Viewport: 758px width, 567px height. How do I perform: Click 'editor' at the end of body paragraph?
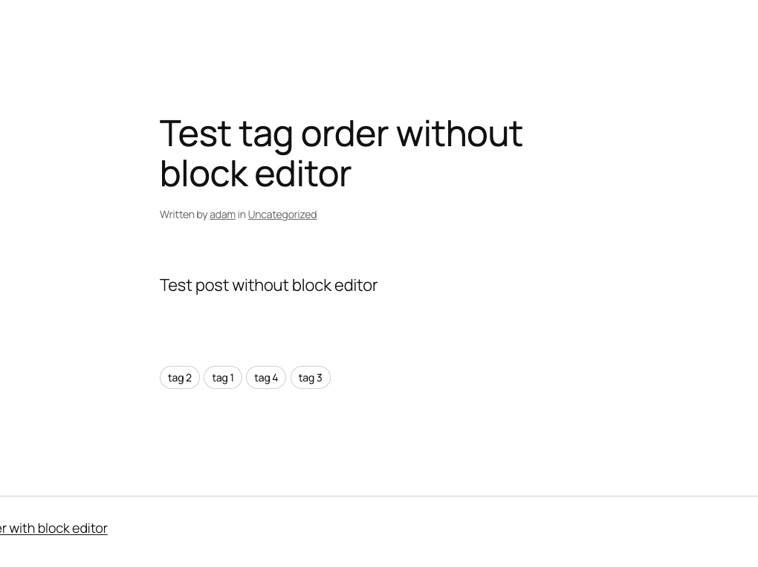(355, 286)
